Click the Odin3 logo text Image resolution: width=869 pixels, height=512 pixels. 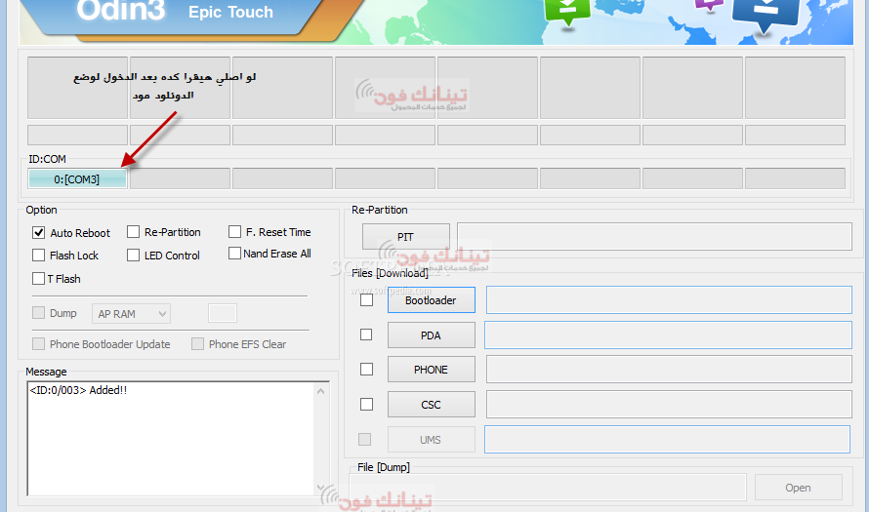pos(120,11)
